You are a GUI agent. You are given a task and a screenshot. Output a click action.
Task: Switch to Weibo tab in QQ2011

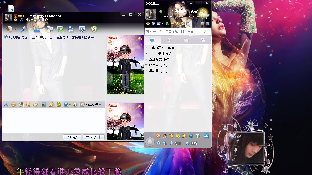point(169,40)
